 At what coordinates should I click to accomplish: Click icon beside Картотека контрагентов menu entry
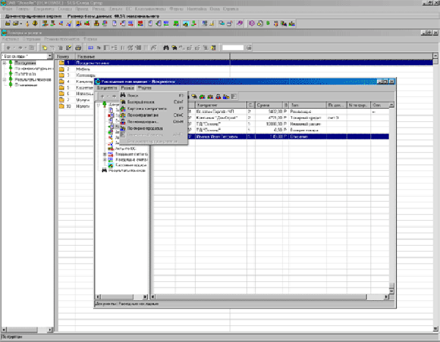[123, 108]
